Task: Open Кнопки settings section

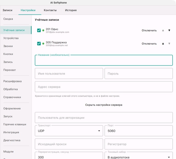Action: 16,54
